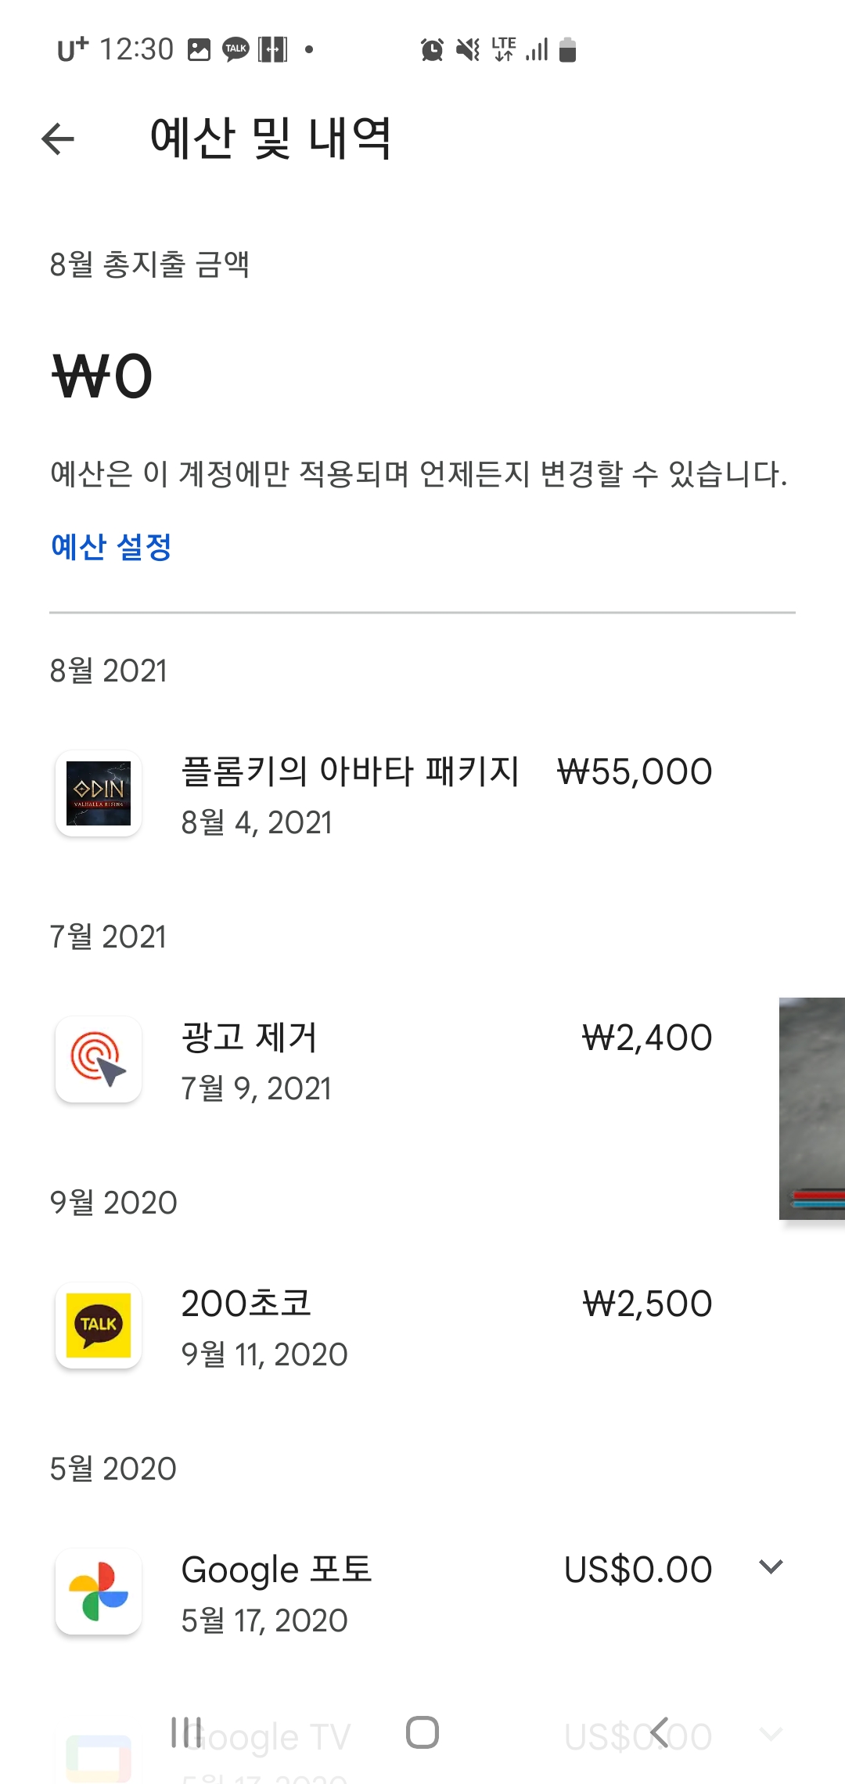Expand the Google TV purchase chevron
This screenshot has height=1784, width=845.
pos(771,1735)
